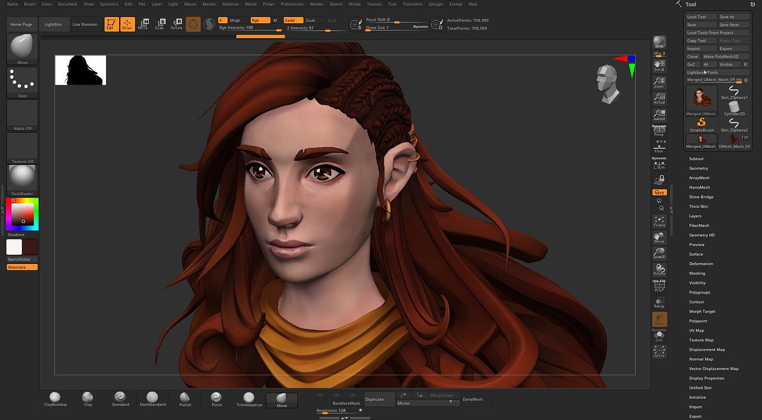Expand the Polygroups section
762x420 pixels.
699,292
